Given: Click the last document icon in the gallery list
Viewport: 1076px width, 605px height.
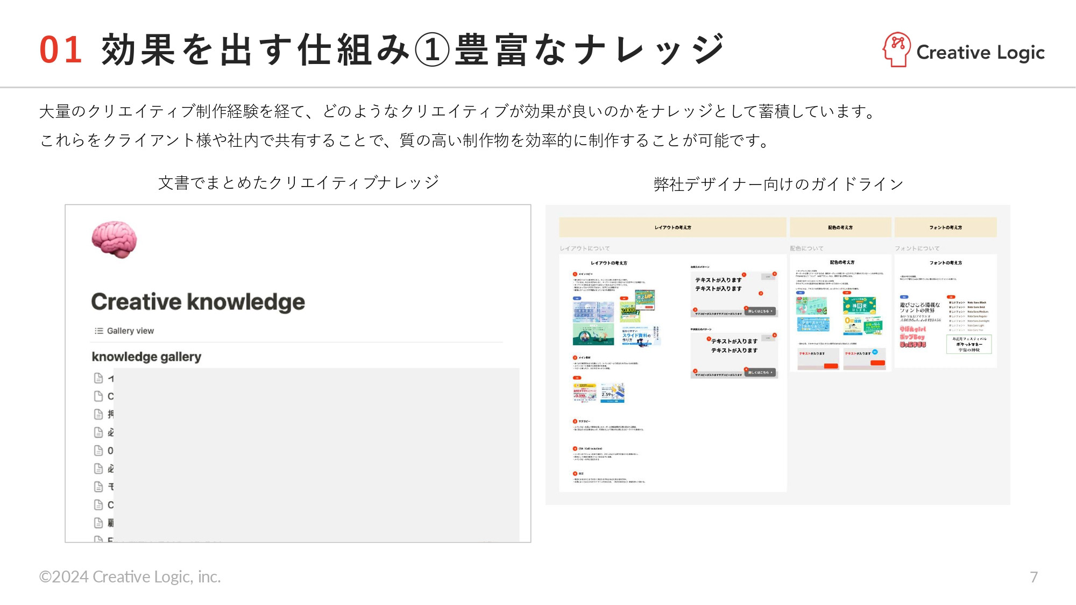Looking at the screenshot, I should [x=99, y=539].
